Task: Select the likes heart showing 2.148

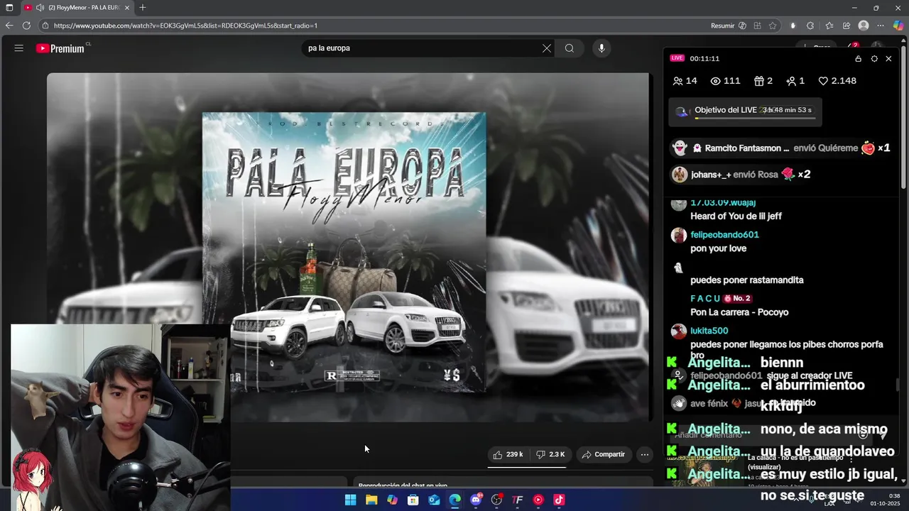Action: (x=837, y=81)
